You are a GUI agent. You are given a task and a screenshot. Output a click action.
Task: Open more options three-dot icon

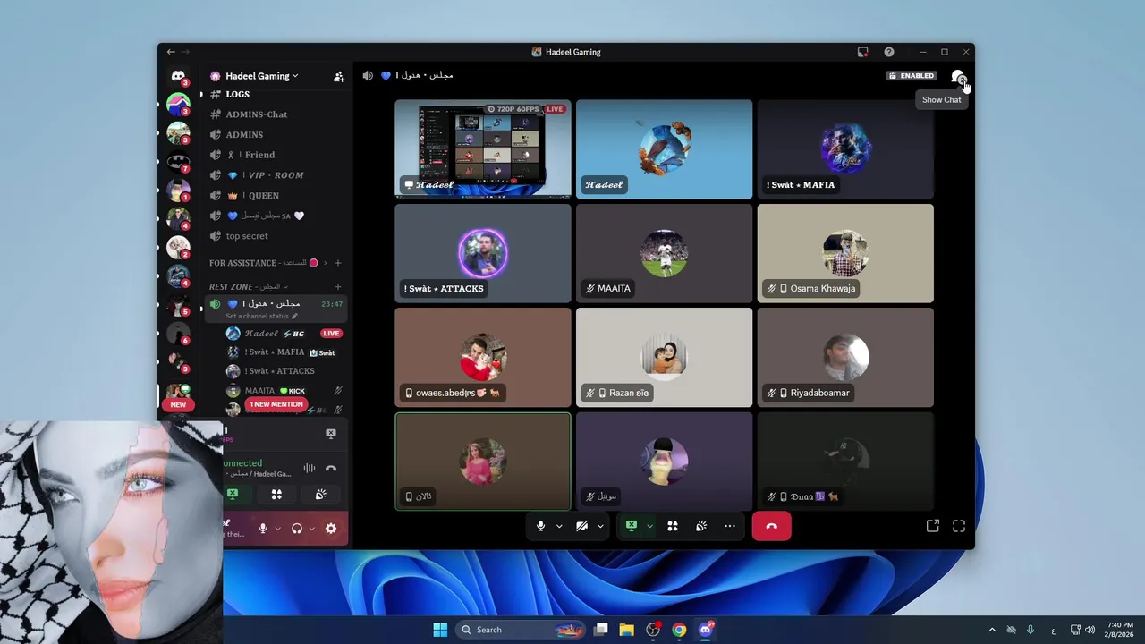(x=730, y=526)
